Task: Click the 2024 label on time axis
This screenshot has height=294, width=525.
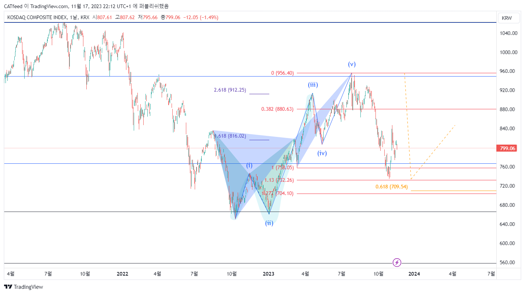Action: pyautogui.click(x=414, y=274)
